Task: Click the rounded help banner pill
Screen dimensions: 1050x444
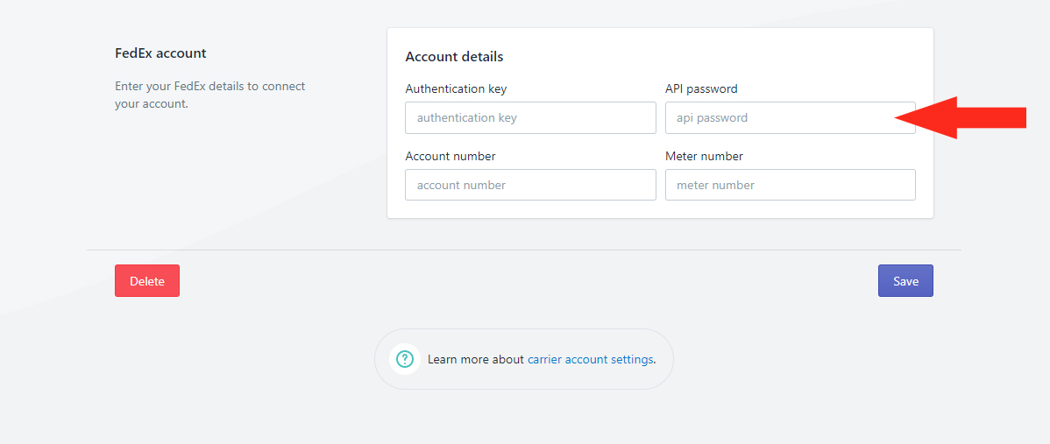Action: [523, 359]
